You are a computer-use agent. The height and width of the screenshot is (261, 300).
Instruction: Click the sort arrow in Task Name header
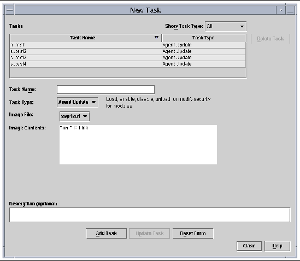(x=156, y=38)
